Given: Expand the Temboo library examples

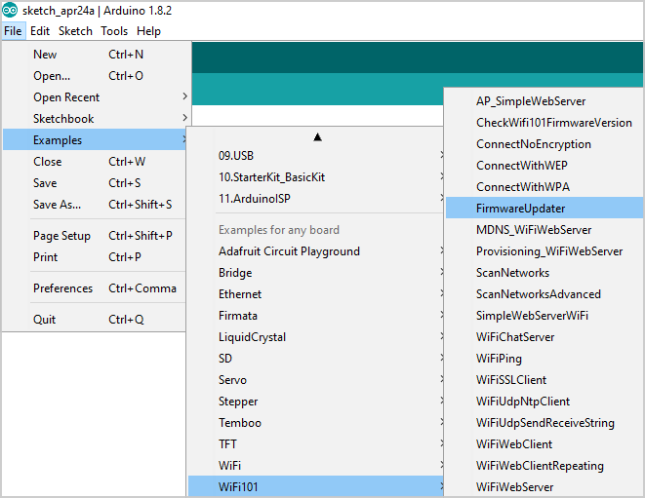Looking at the screenshot, I should [316, 422].
